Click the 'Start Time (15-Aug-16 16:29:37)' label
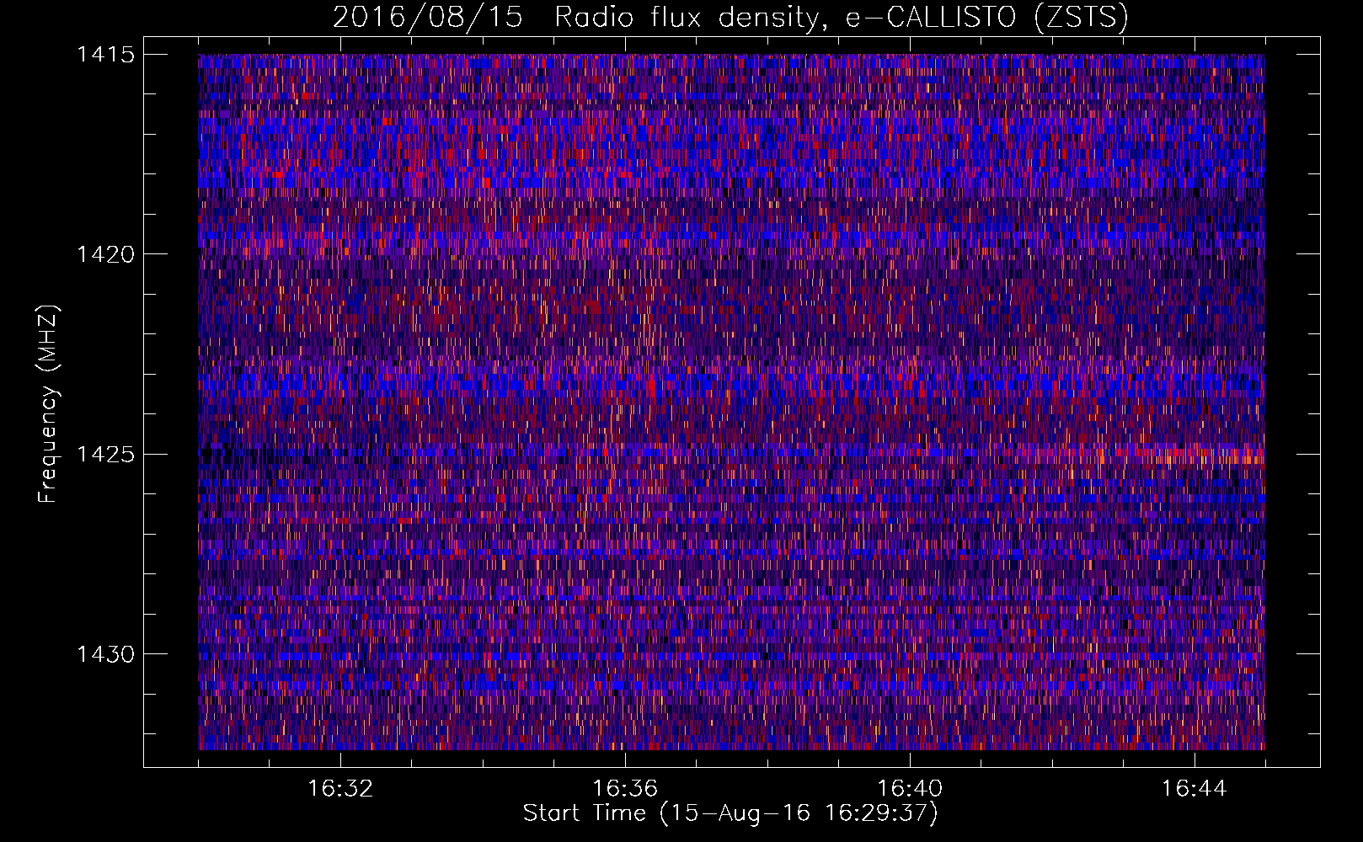The width and height of the screenshot is (1363, 842). (x=730, y=813)
